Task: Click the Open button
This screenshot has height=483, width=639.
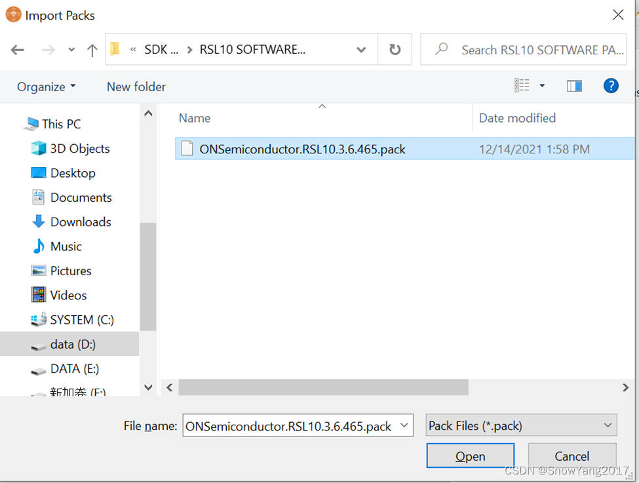Action: [x=471, y=455]
